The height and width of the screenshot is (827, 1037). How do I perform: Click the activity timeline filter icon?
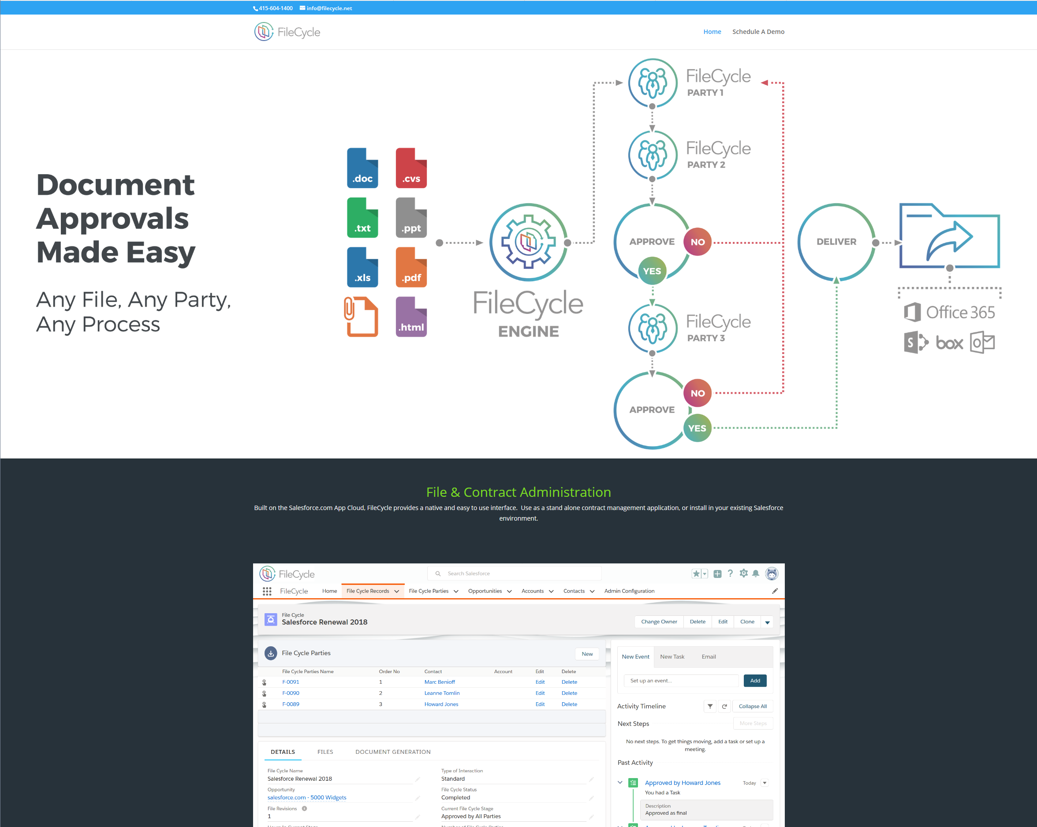[710, 706]
